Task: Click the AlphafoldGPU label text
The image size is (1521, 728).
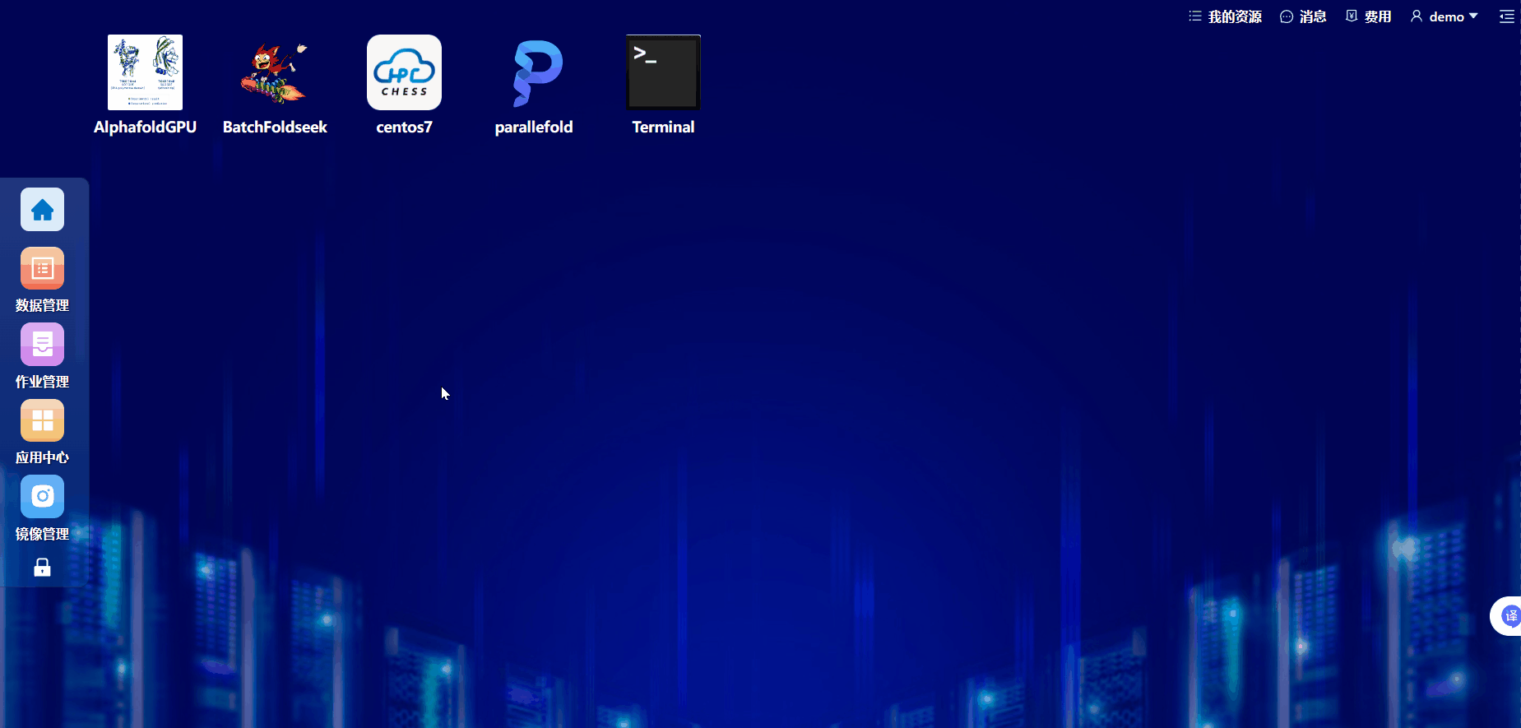Action: 145,127
